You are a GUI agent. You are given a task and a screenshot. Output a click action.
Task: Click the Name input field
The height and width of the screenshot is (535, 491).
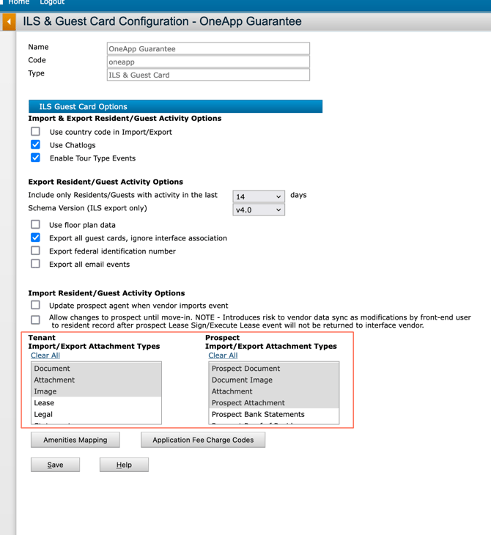(x=208, y=48)
